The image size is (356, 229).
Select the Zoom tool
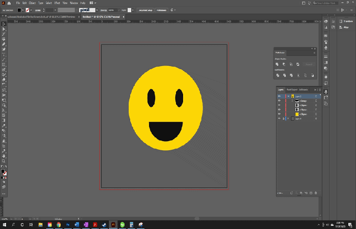pos(4,161)
